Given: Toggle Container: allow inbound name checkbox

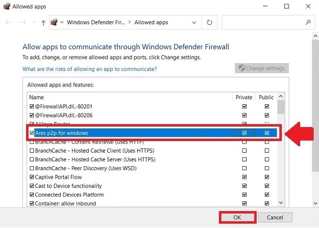Looking at the screenshot, I should coord(32,203).
